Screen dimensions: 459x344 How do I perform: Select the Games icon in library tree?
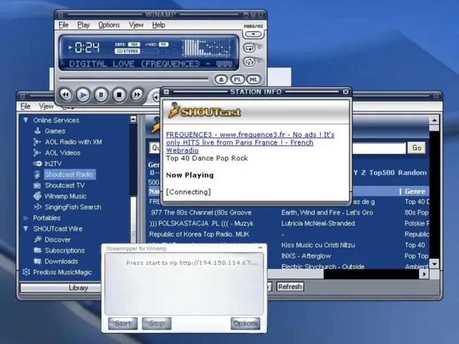pos(37,131)
